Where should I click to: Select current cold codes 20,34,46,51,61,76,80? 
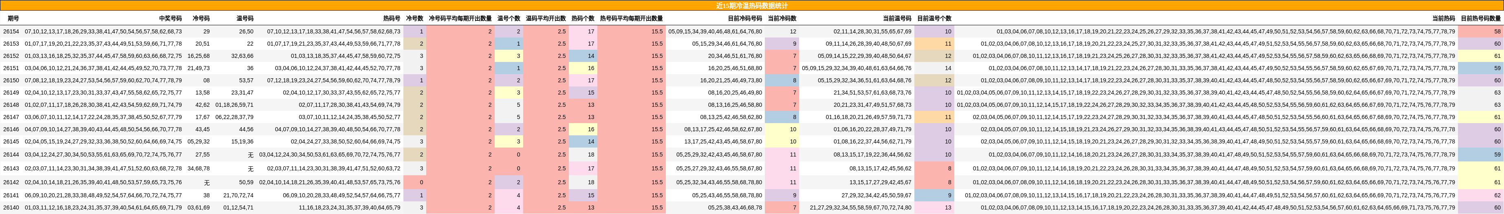(735, 56)
